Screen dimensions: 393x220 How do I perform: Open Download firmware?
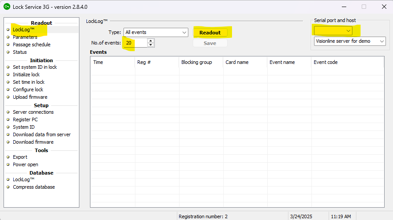[34, 142]
